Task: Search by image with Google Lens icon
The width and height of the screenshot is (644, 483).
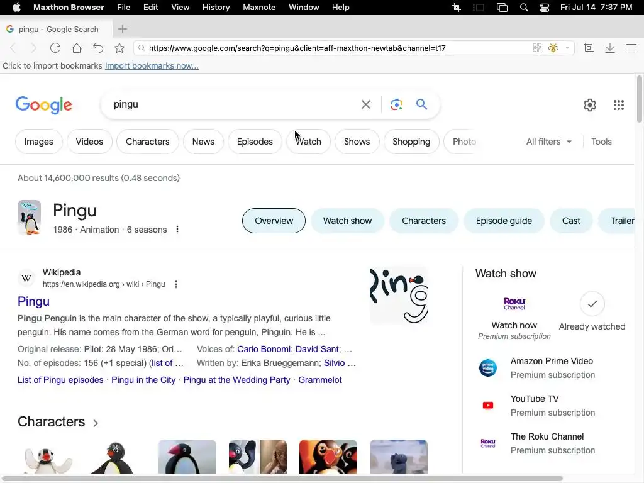Action: click(396, 104)
